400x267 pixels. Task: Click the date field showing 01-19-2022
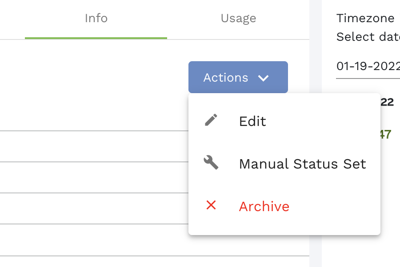click(x=368, y=67)
